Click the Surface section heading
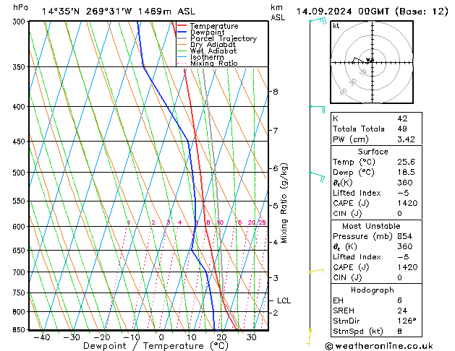Screen dimensions: 455x351 tap(373, 152)
